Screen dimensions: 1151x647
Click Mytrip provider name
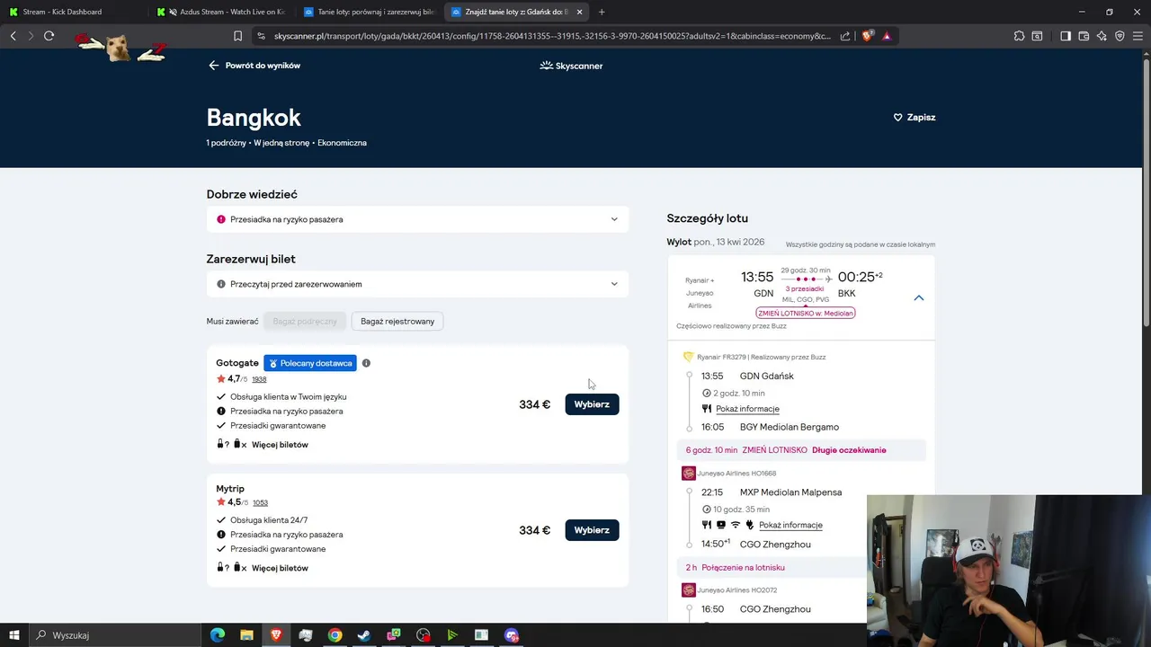pyautogui.click(x=230, y=489)
